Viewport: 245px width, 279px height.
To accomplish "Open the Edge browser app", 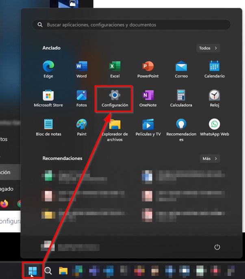I will tap(48, 69).
